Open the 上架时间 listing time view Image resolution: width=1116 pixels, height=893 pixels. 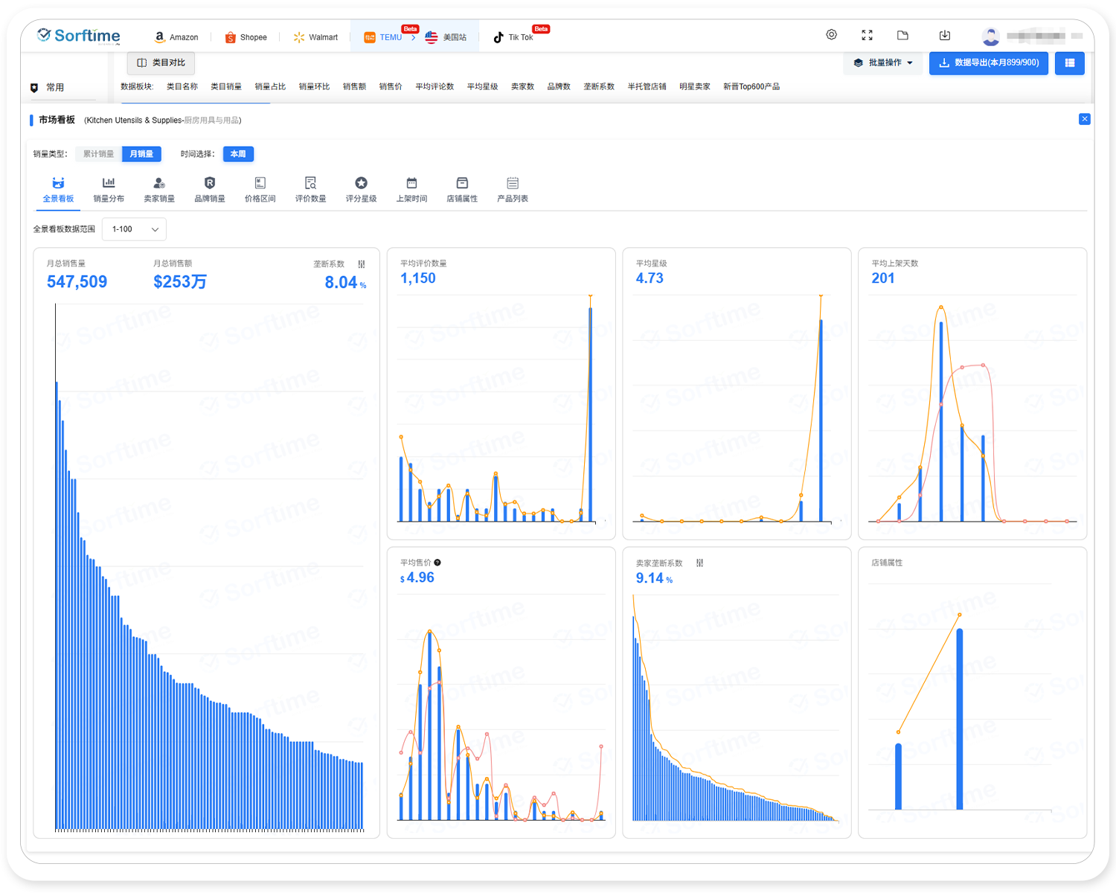pyautogui.click(x=411, y=189)
